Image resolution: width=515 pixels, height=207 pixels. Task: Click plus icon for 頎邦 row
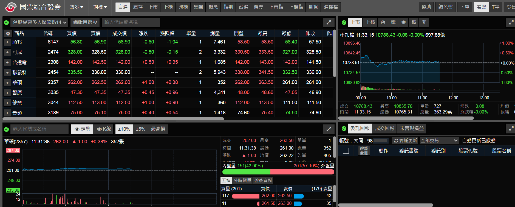[7, 42]
